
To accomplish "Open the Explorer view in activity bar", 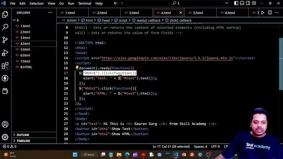I will coord(5,15).
